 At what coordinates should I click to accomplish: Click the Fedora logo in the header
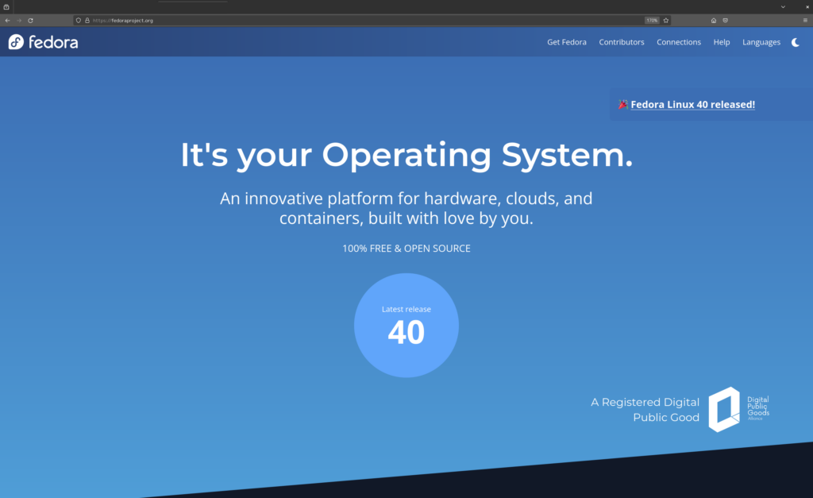point(43,42)
